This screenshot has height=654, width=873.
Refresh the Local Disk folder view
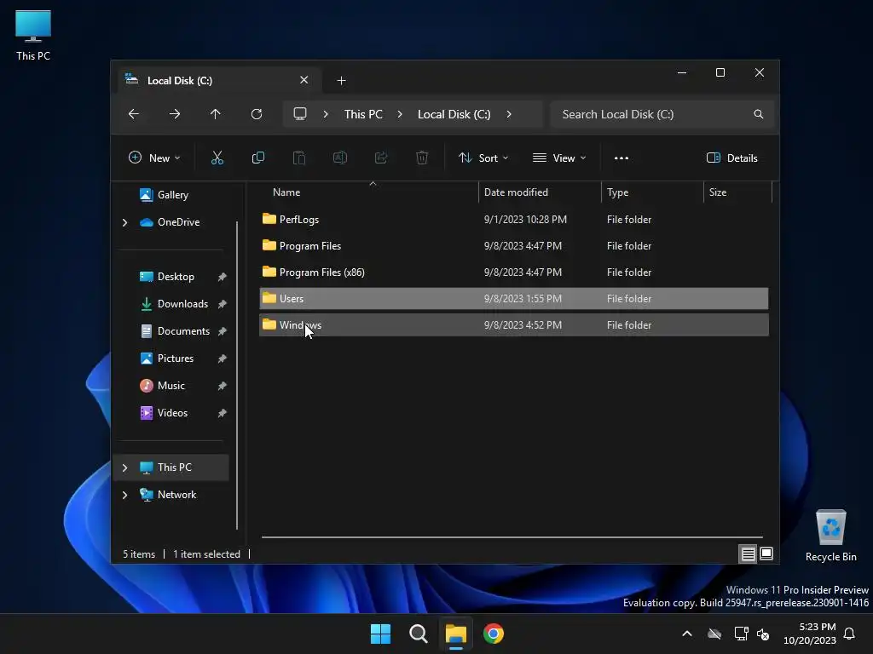click(257, 114)
